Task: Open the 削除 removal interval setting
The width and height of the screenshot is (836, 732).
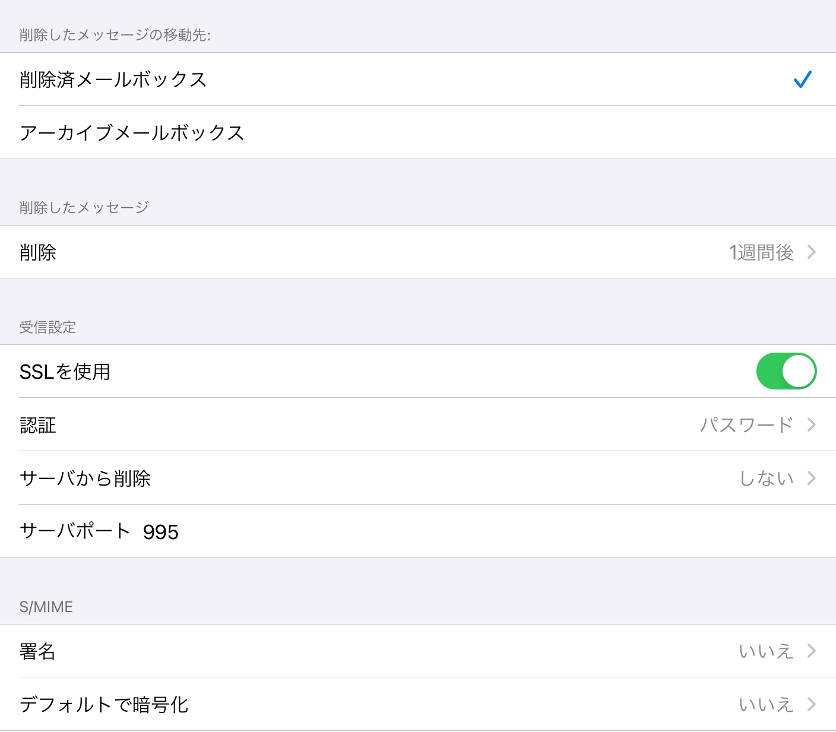Action: click(38, 253)
